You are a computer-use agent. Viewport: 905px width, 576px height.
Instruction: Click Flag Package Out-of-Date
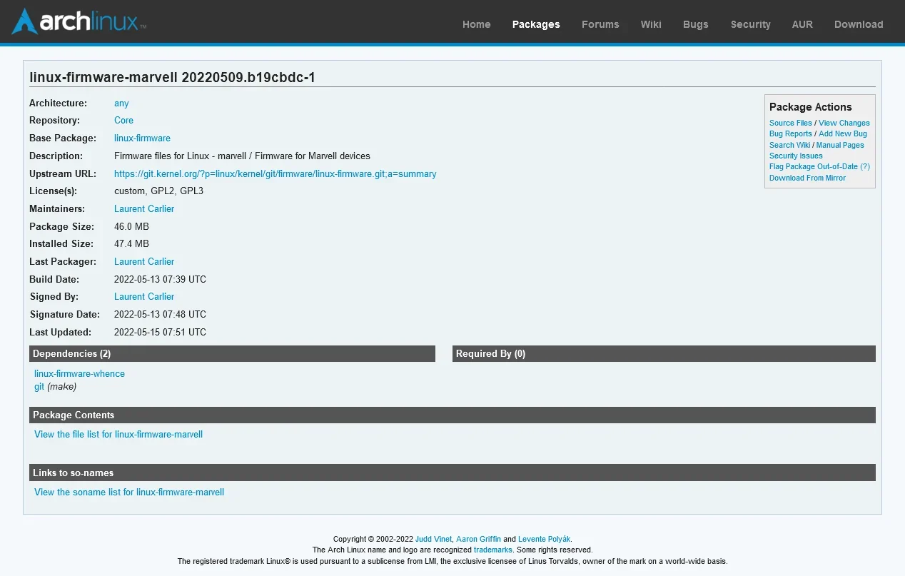814,167
